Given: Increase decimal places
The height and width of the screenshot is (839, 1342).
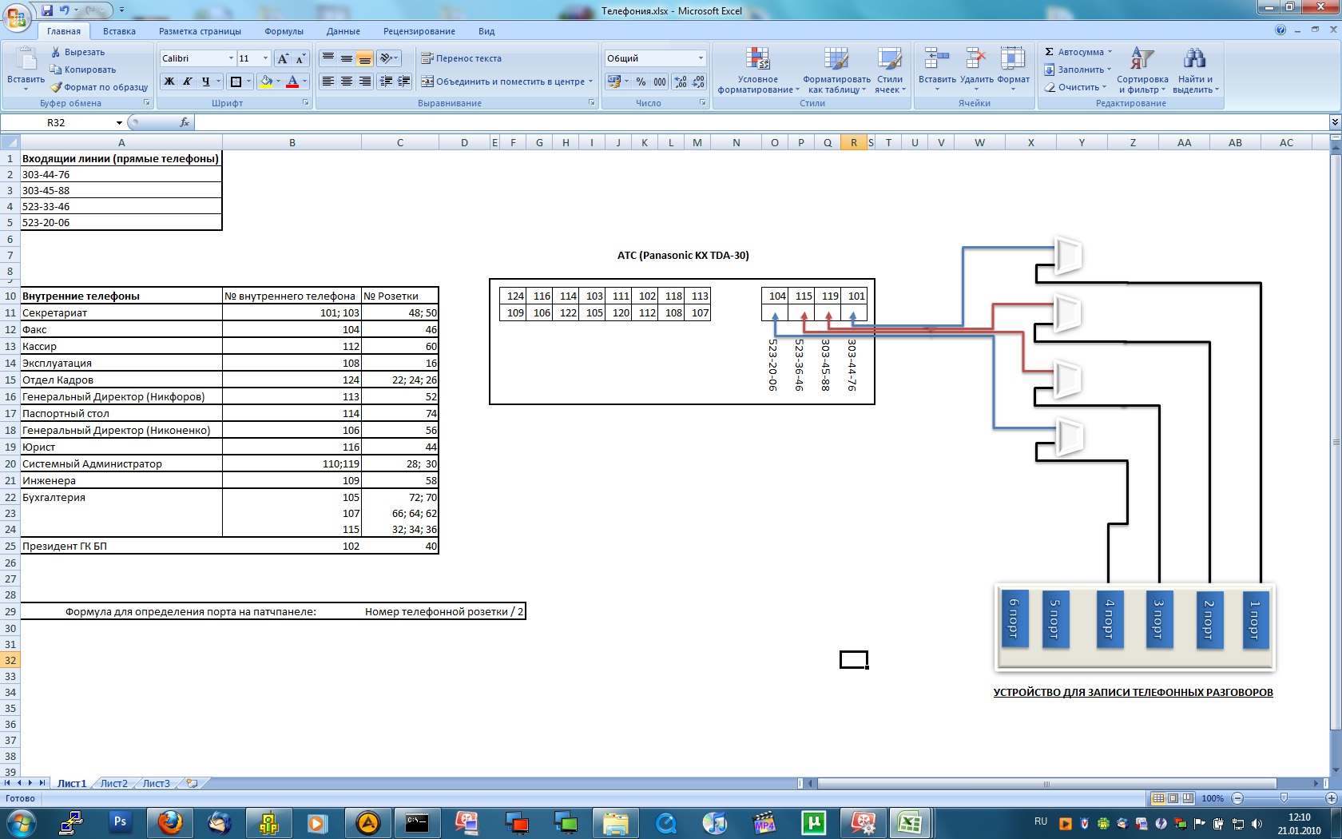Looking at the screenshot, I should (681, 82).
